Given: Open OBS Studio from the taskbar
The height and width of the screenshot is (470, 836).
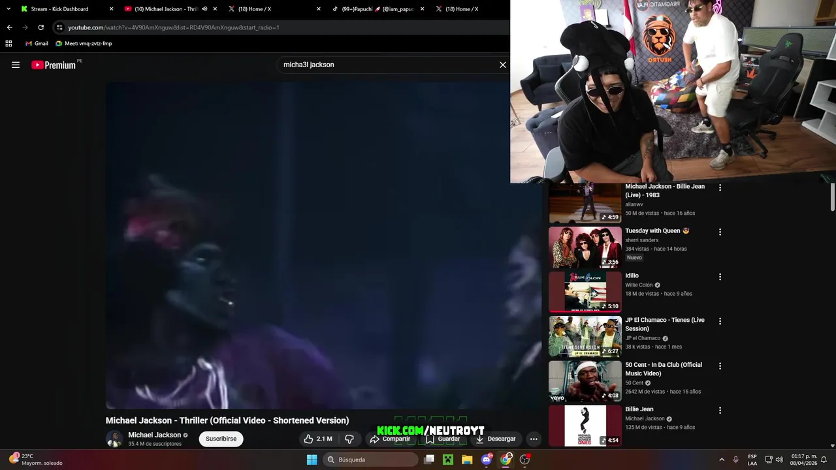Looking at the screenshot, I should pos(524,460).
